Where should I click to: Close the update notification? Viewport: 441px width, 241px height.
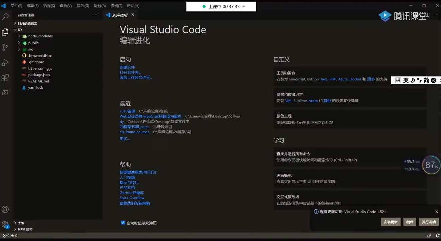point(437,212)
